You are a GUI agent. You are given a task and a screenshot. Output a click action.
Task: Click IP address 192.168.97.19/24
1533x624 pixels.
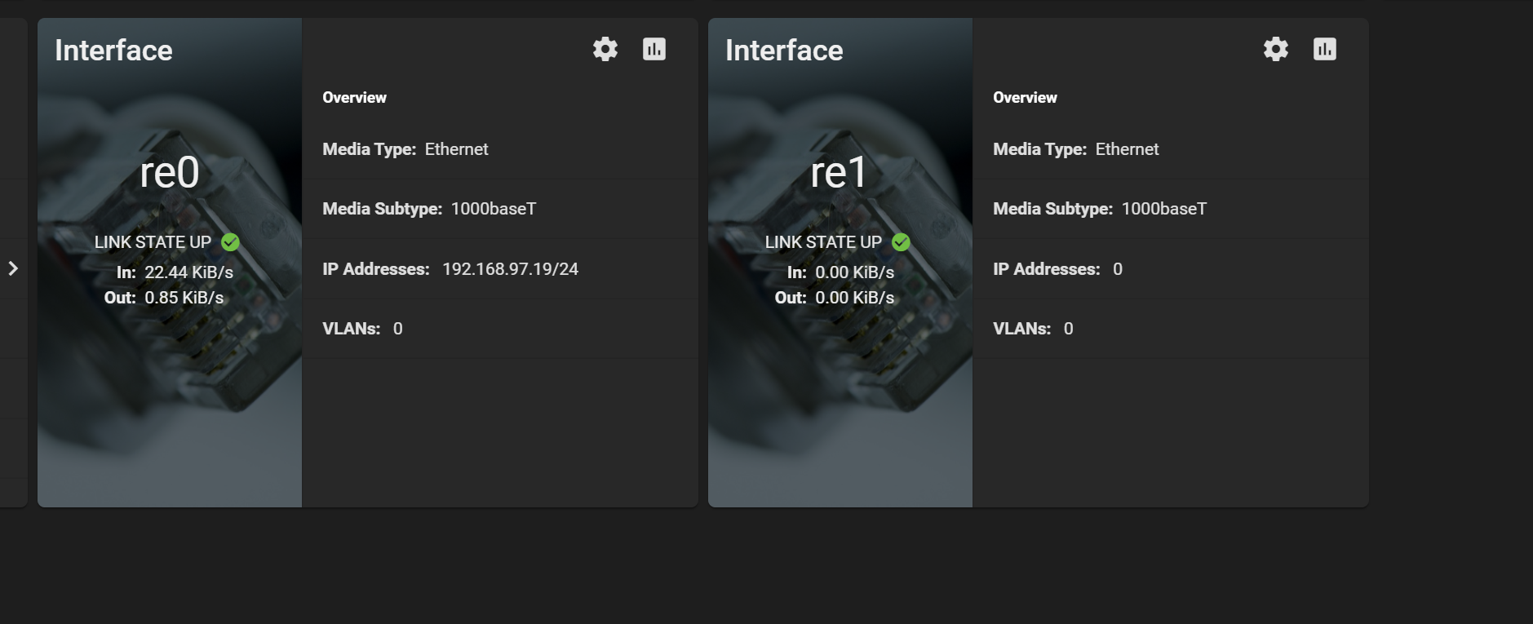click(510, 269)
